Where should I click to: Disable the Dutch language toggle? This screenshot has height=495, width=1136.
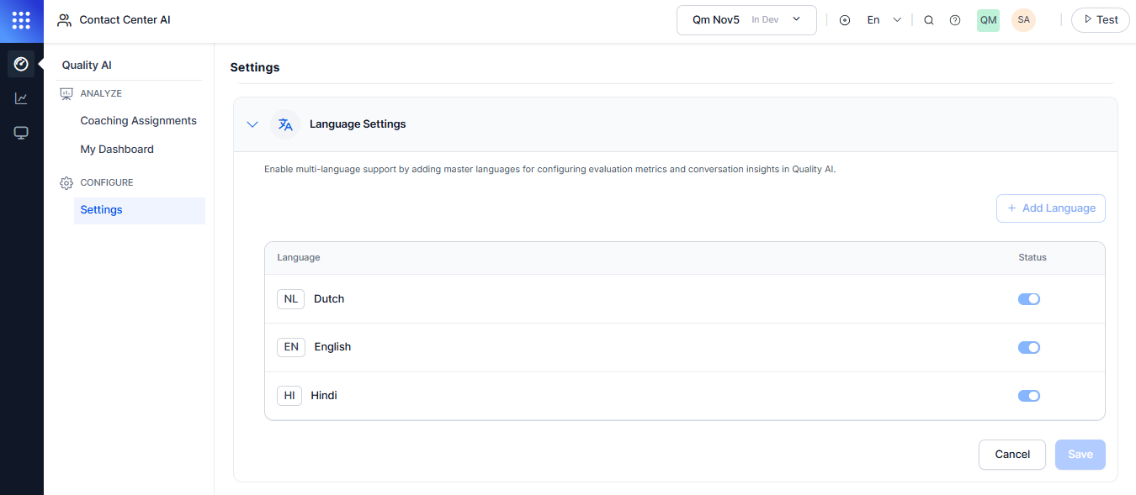tap(1029, 298)
